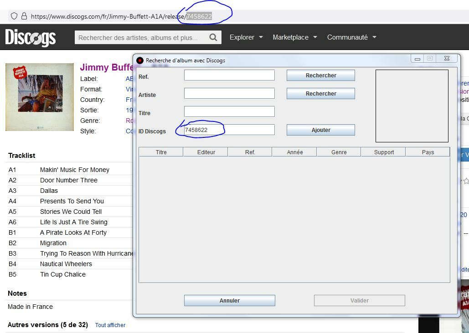Click track Life Is Just A Tire Swing
This screenshot has width=469, height=333.
[73, 222]
